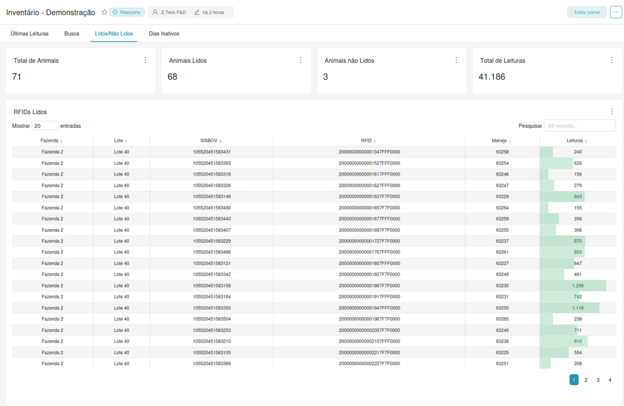This screenshot has height=406, width=624.
Task: Open the top-right ellipsis menu
Action: (x=617, y=11)
